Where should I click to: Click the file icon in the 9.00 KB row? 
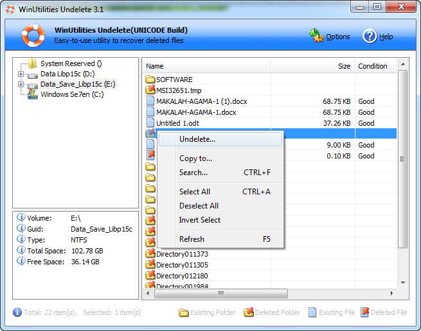pos(150,144)
